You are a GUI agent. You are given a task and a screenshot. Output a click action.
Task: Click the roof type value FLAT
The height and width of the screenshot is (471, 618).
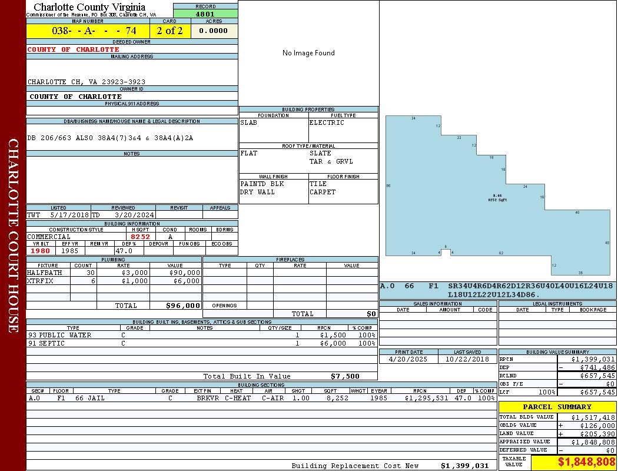tap(249, 153)
